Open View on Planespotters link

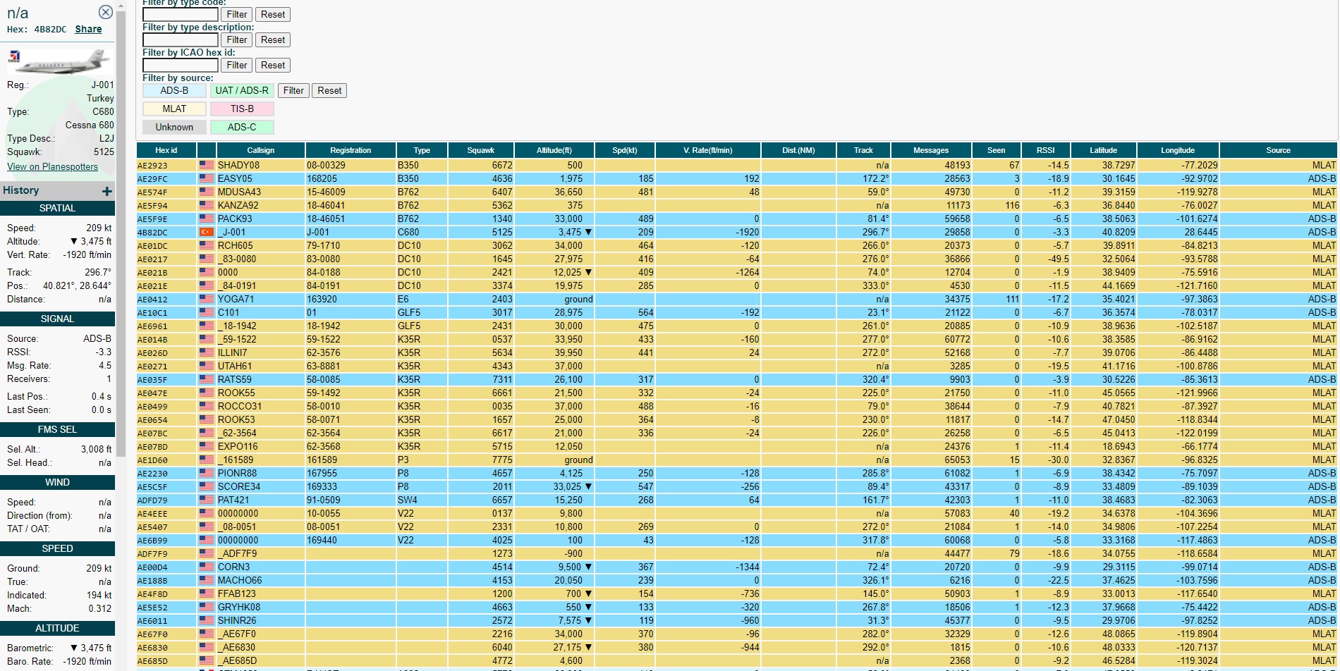click(52, 166)
